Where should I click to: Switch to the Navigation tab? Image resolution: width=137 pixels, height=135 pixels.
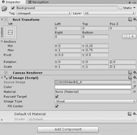click(x=39, y=2)
